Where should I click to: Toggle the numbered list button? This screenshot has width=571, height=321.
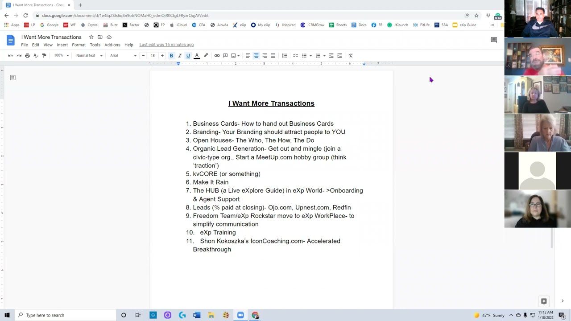(x=318, y=56)
